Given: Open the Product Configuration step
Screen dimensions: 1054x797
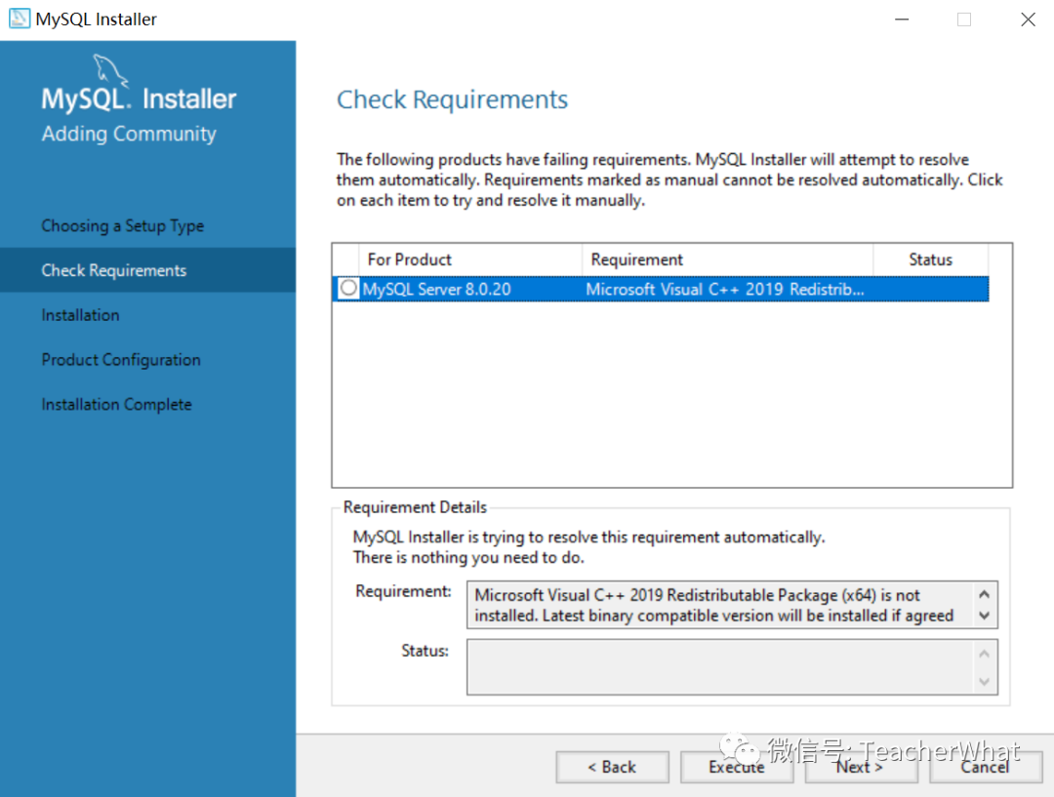Looking at the screenshot, I should (120, 360).
